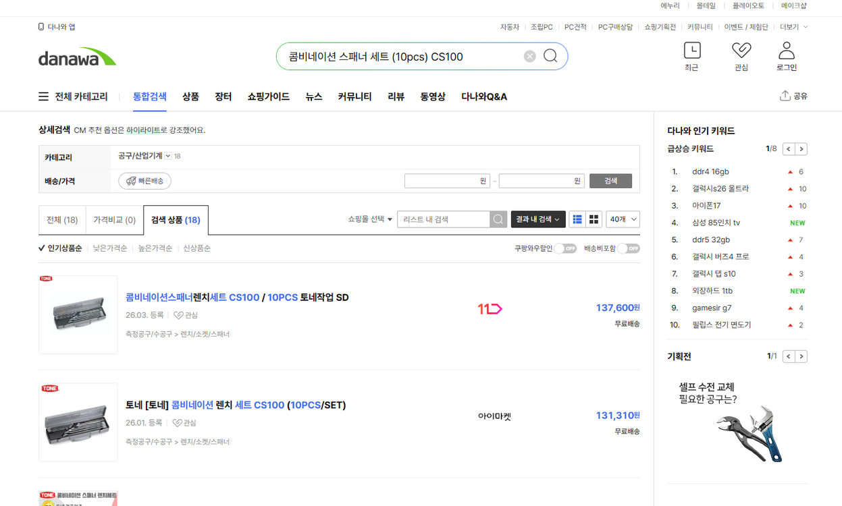Click the 다나와 앱 phone icon
The height and width of the screenshot is (506, 842).
click(41, 27)
